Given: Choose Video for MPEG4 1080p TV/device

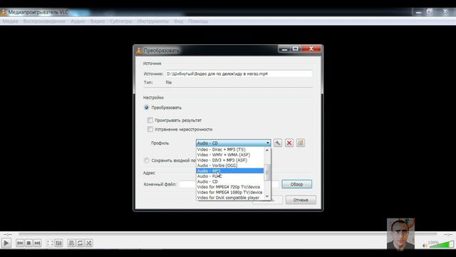Looking at the screenshot, I should tap(230, 192).
